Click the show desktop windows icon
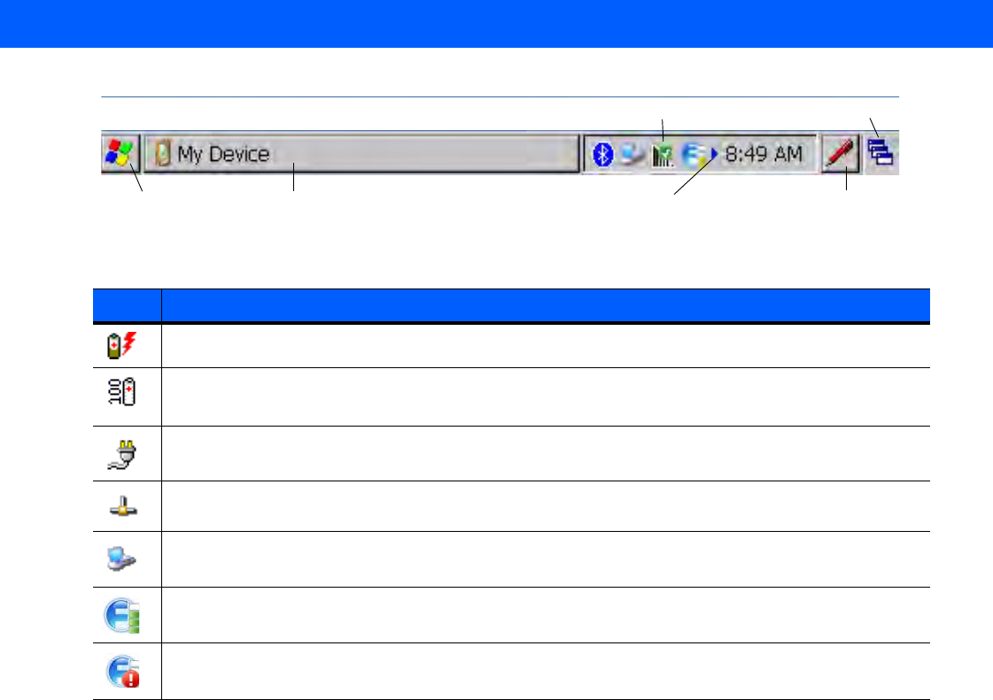This screenshot has height=700, width=993. click(x=881, y=153)
